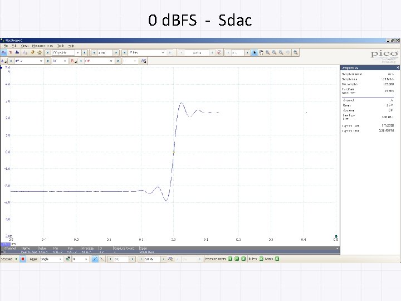The width and height of the screenshot is (401, 301).
Task: Open the Zoom Overview icon
Action: [x=295, y=52]
